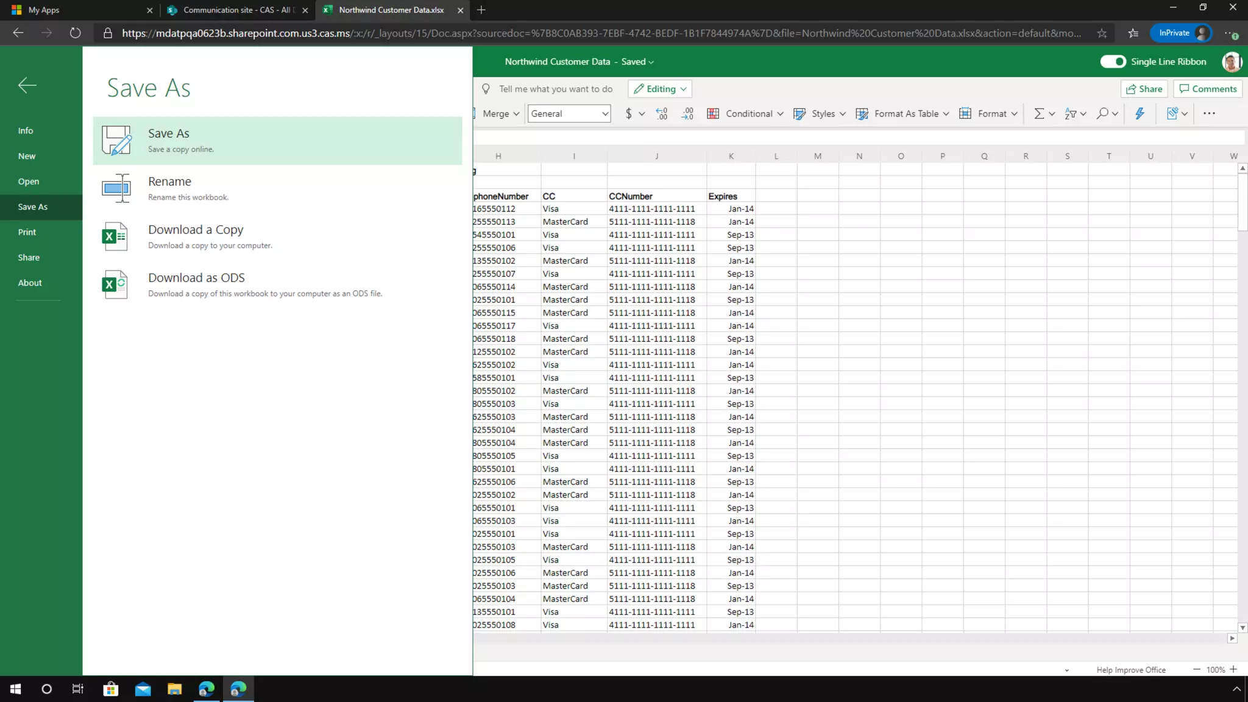Open the Comments pane button
Screen dimensions: 1248x702
click(x=1208, y=89)
